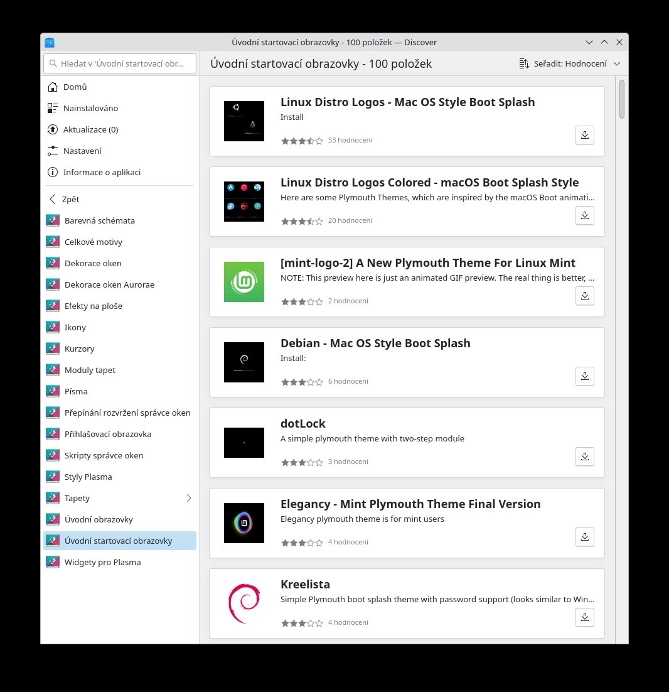The height and width of the screenshot is (692, 669).
Task: Select the Kurzory category
Action: pos(119,349)
